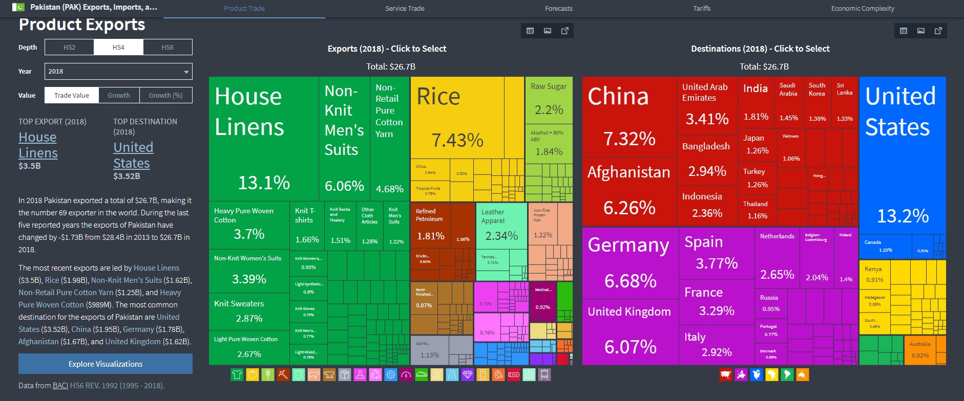Toggle the animal-hide category icon

point(299,375)
